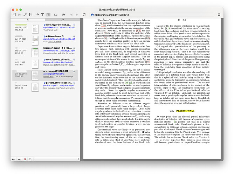The height and width of the screenshot is (175, 234).
Task: Click the stop button at sidebar bottom
Action: [x=25, y=159]
